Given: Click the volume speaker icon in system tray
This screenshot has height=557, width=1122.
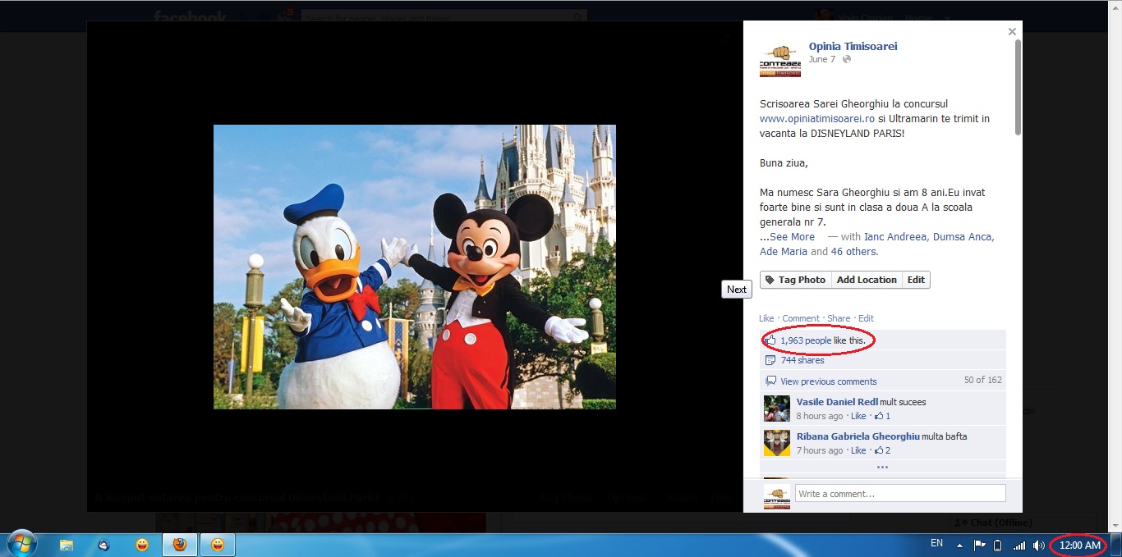Looking at the screenshot, I should tap(1039, 546).
